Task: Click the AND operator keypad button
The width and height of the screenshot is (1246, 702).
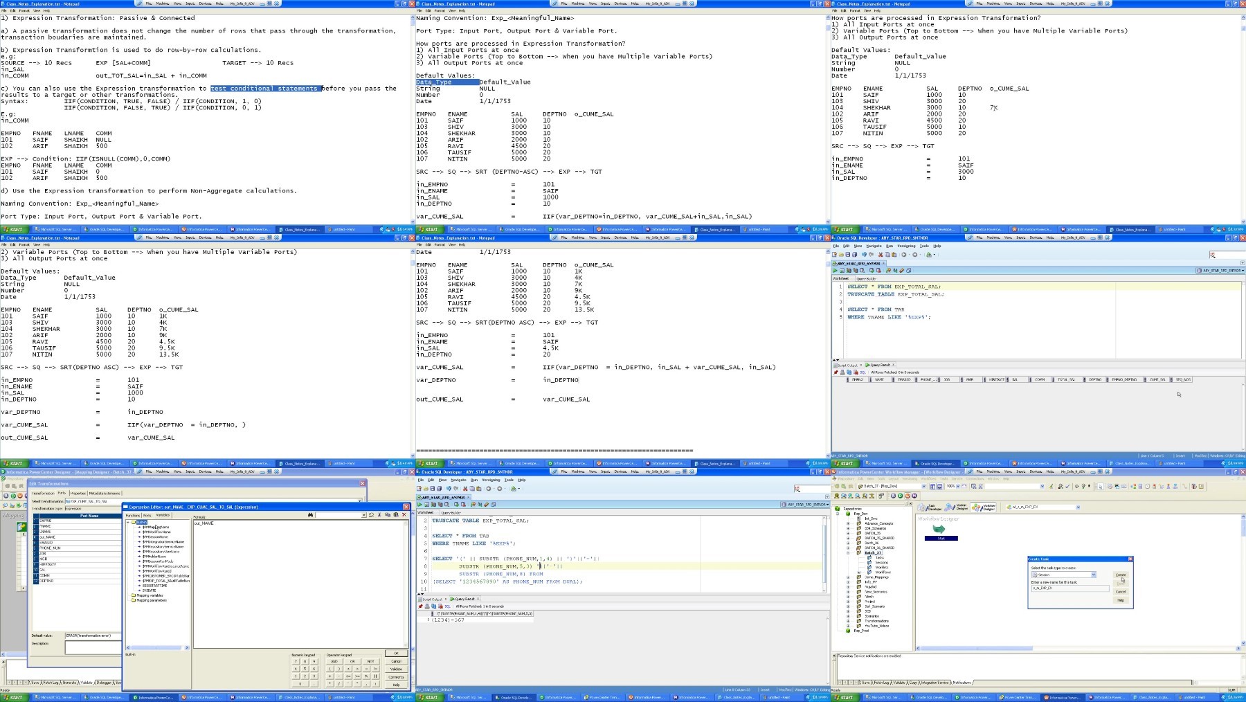Action: click(334, 661)
